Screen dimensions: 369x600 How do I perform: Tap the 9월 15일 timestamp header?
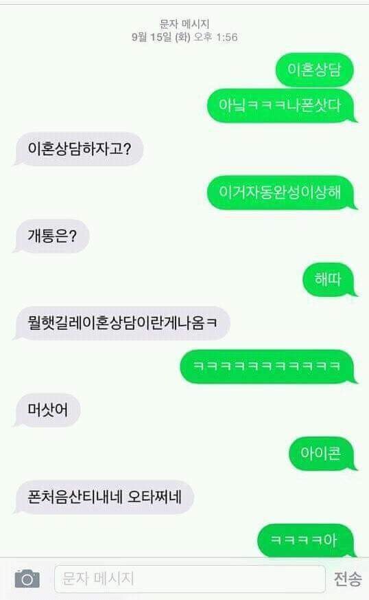152,37
